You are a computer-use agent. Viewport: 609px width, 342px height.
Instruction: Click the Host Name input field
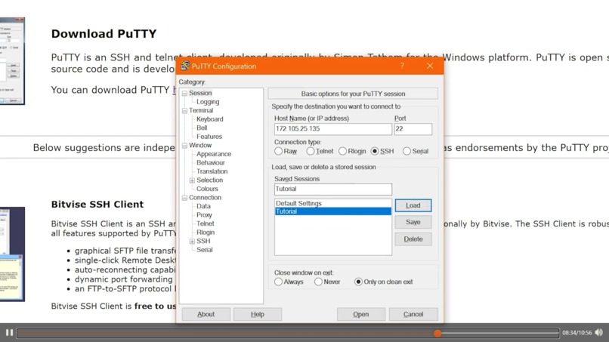[333, 129]
